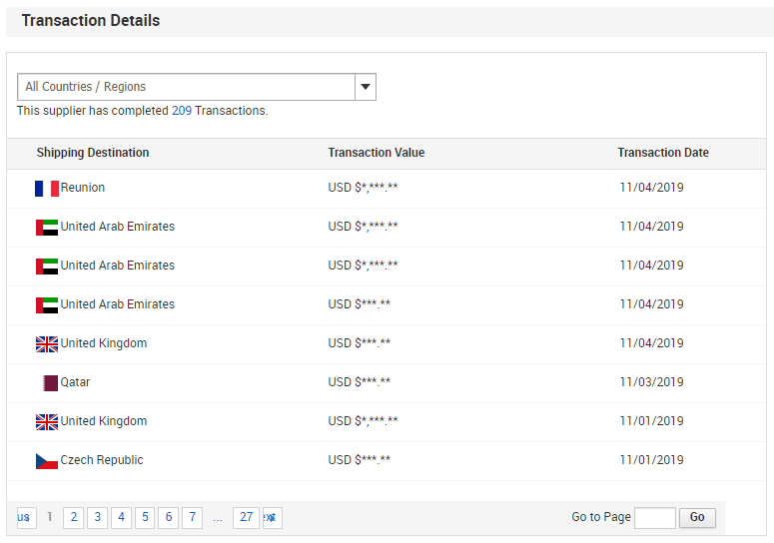
Task: Click the UAE flag beside the first USD $*,***.** Emirates row
Action: [x=47, y=228]
